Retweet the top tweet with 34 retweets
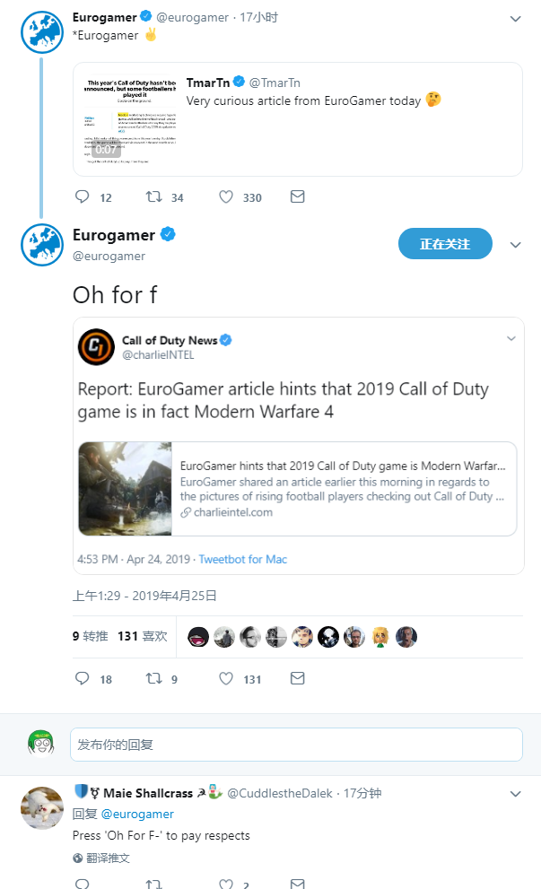541x889 pixels. click(154, 196)
